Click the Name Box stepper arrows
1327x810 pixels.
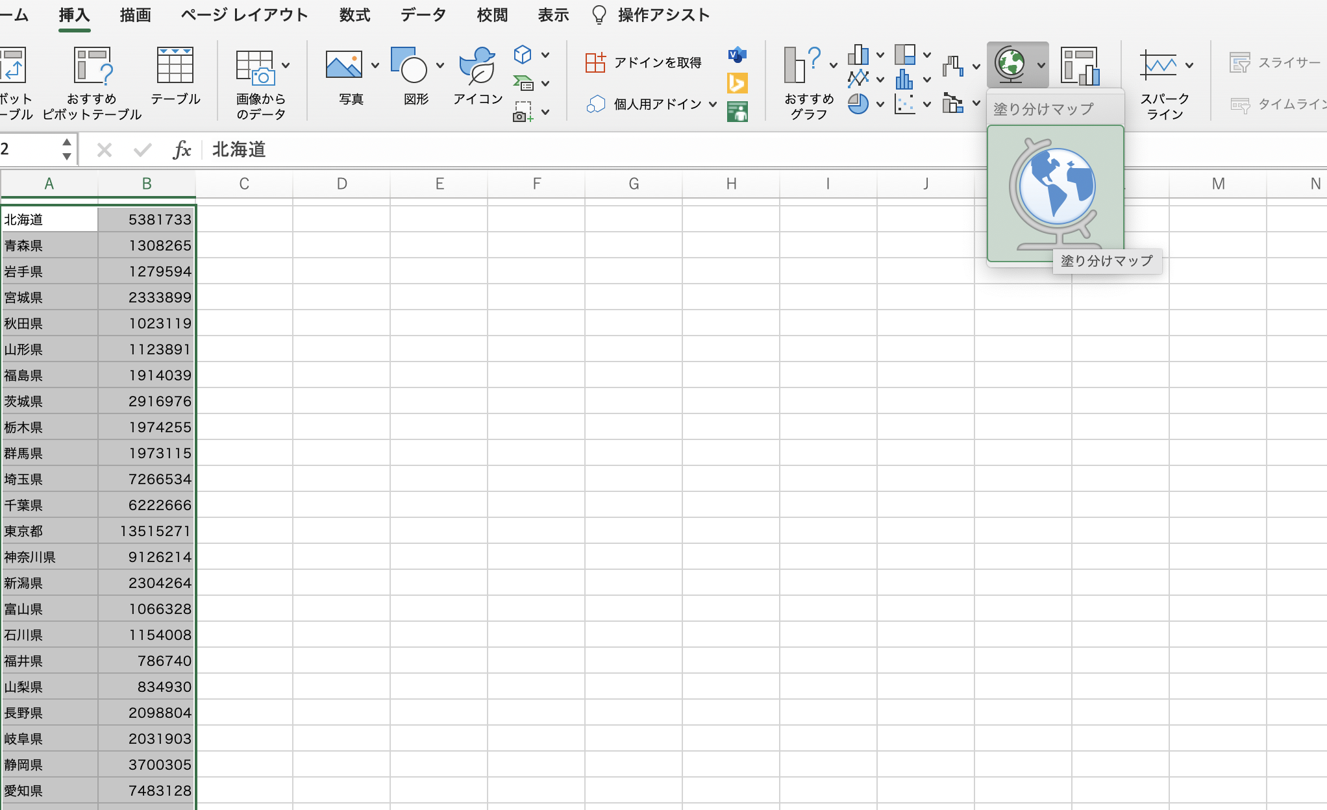pyautogui.click(x=66, y=149)
